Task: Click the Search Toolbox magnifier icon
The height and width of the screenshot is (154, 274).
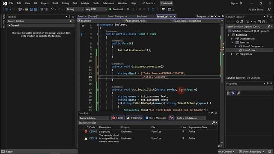Action: pyautogui.click(x=71, y=21)
